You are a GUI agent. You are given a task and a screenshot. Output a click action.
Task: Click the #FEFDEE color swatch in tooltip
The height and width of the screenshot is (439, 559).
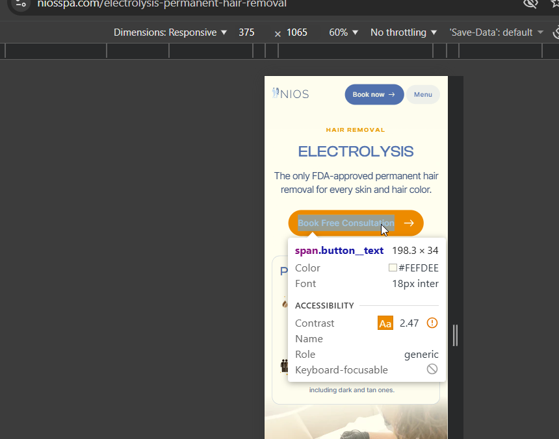[393, 268]
